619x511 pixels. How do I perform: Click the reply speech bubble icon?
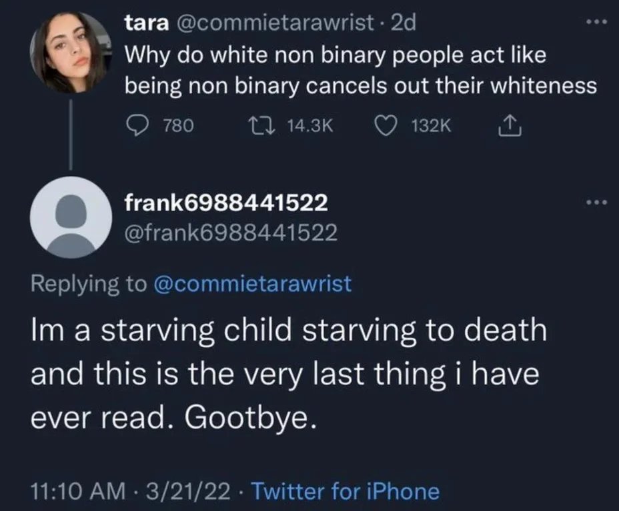[138, 126]
